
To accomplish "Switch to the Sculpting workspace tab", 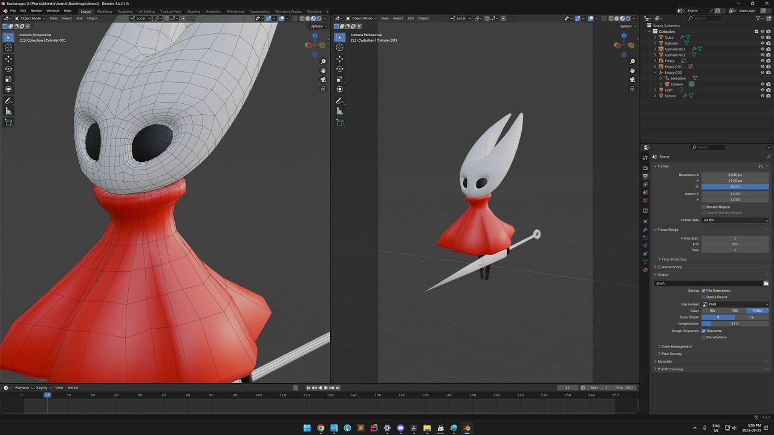I will [x=125, y=11].
